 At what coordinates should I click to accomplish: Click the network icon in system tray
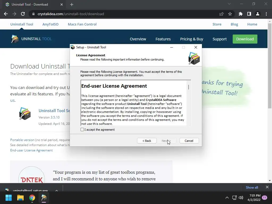point(235,198)
